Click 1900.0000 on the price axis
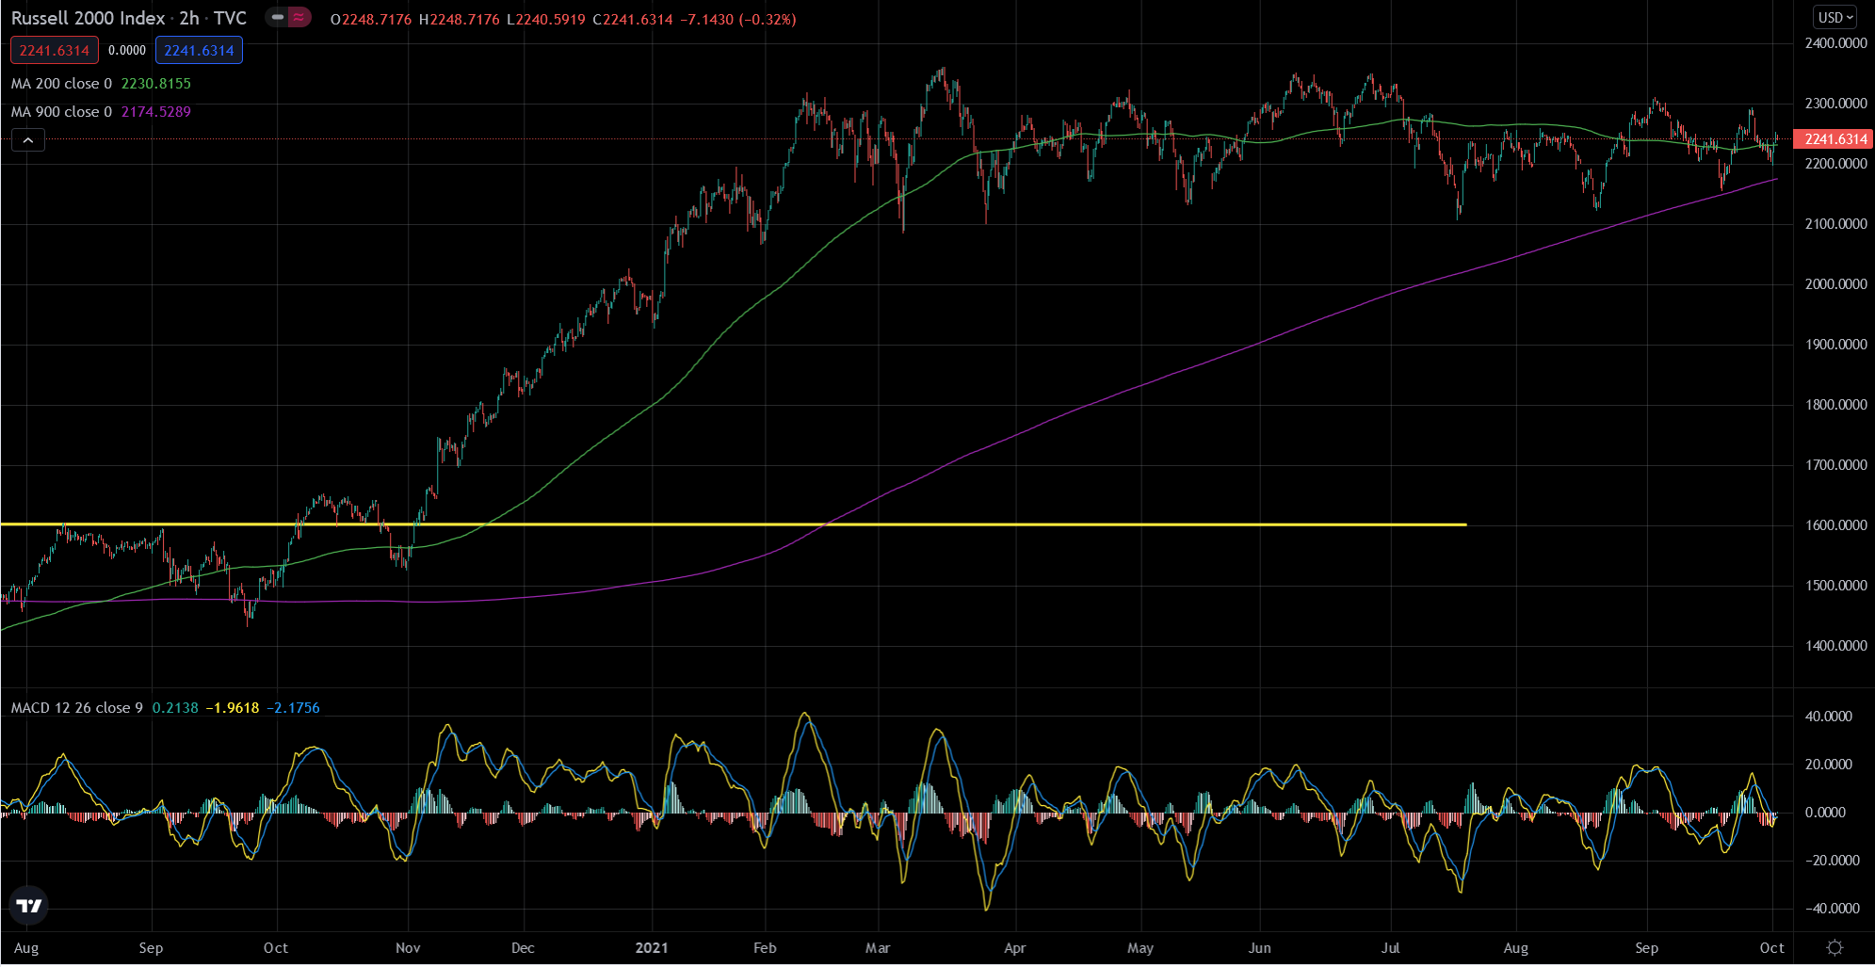The height and width of the screenshot is (967, 1875). 1835,345
